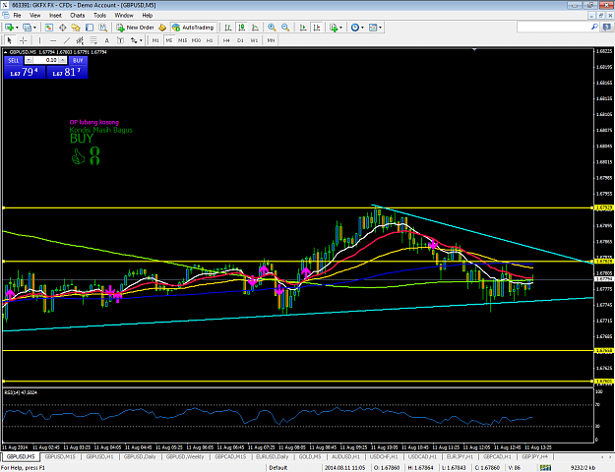Switch to M15 timeframe
Viewport: 615px width, 472px height.
(x=182, y=40)
